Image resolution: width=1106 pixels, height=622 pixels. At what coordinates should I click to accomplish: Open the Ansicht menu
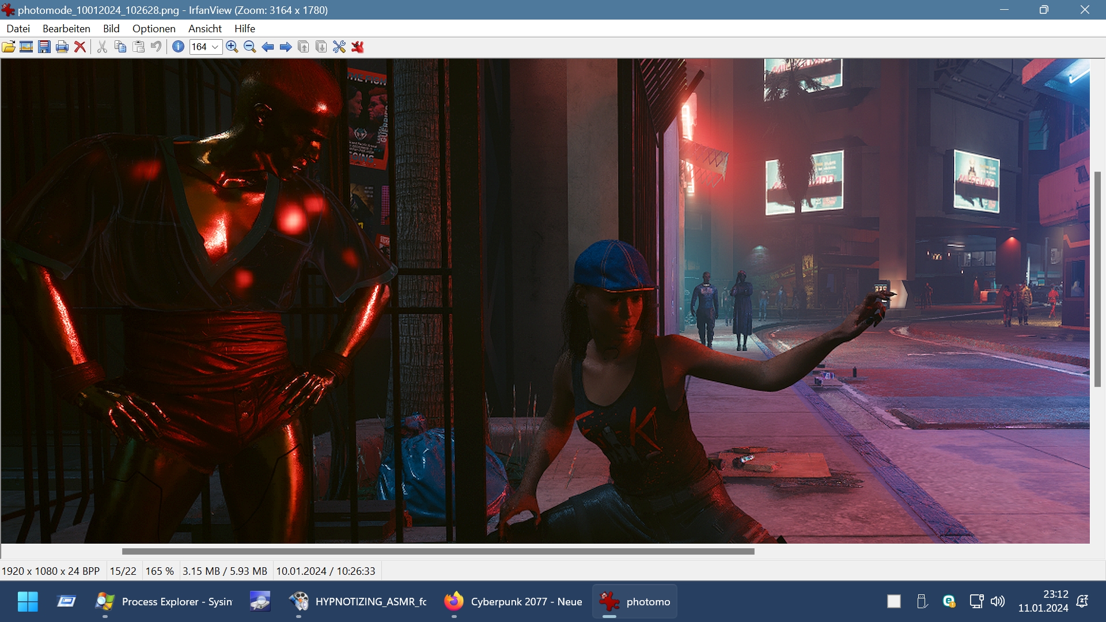tap(204, 28)
